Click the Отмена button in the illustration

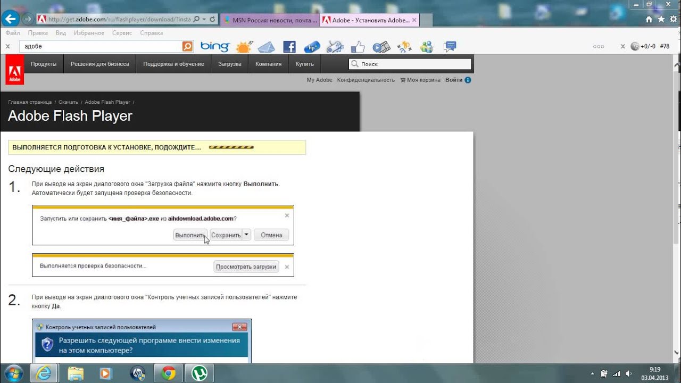click(x=271, y=235)
